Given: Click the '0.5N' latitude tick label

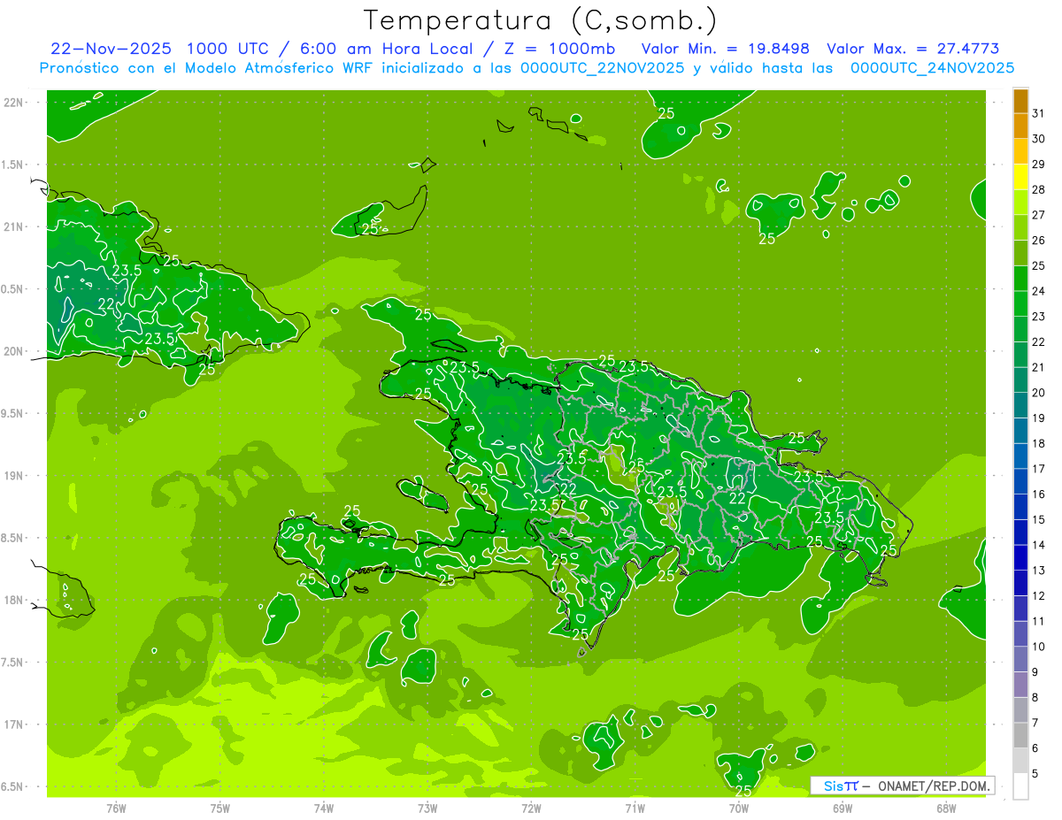Looking at the screenshot, I should [11, 289].
